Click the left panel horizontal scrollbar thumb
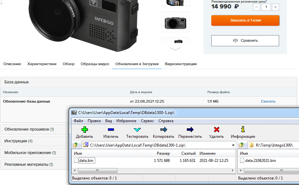 (x=97, y=170)
